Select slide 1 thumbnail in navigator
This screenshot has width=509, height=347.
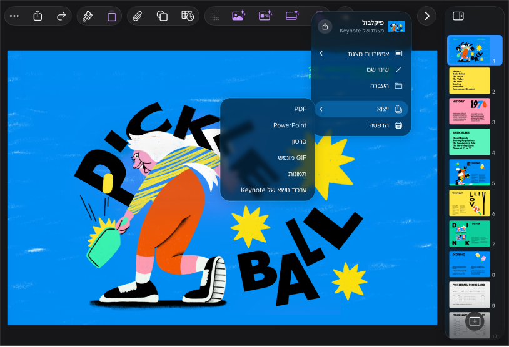470,50
